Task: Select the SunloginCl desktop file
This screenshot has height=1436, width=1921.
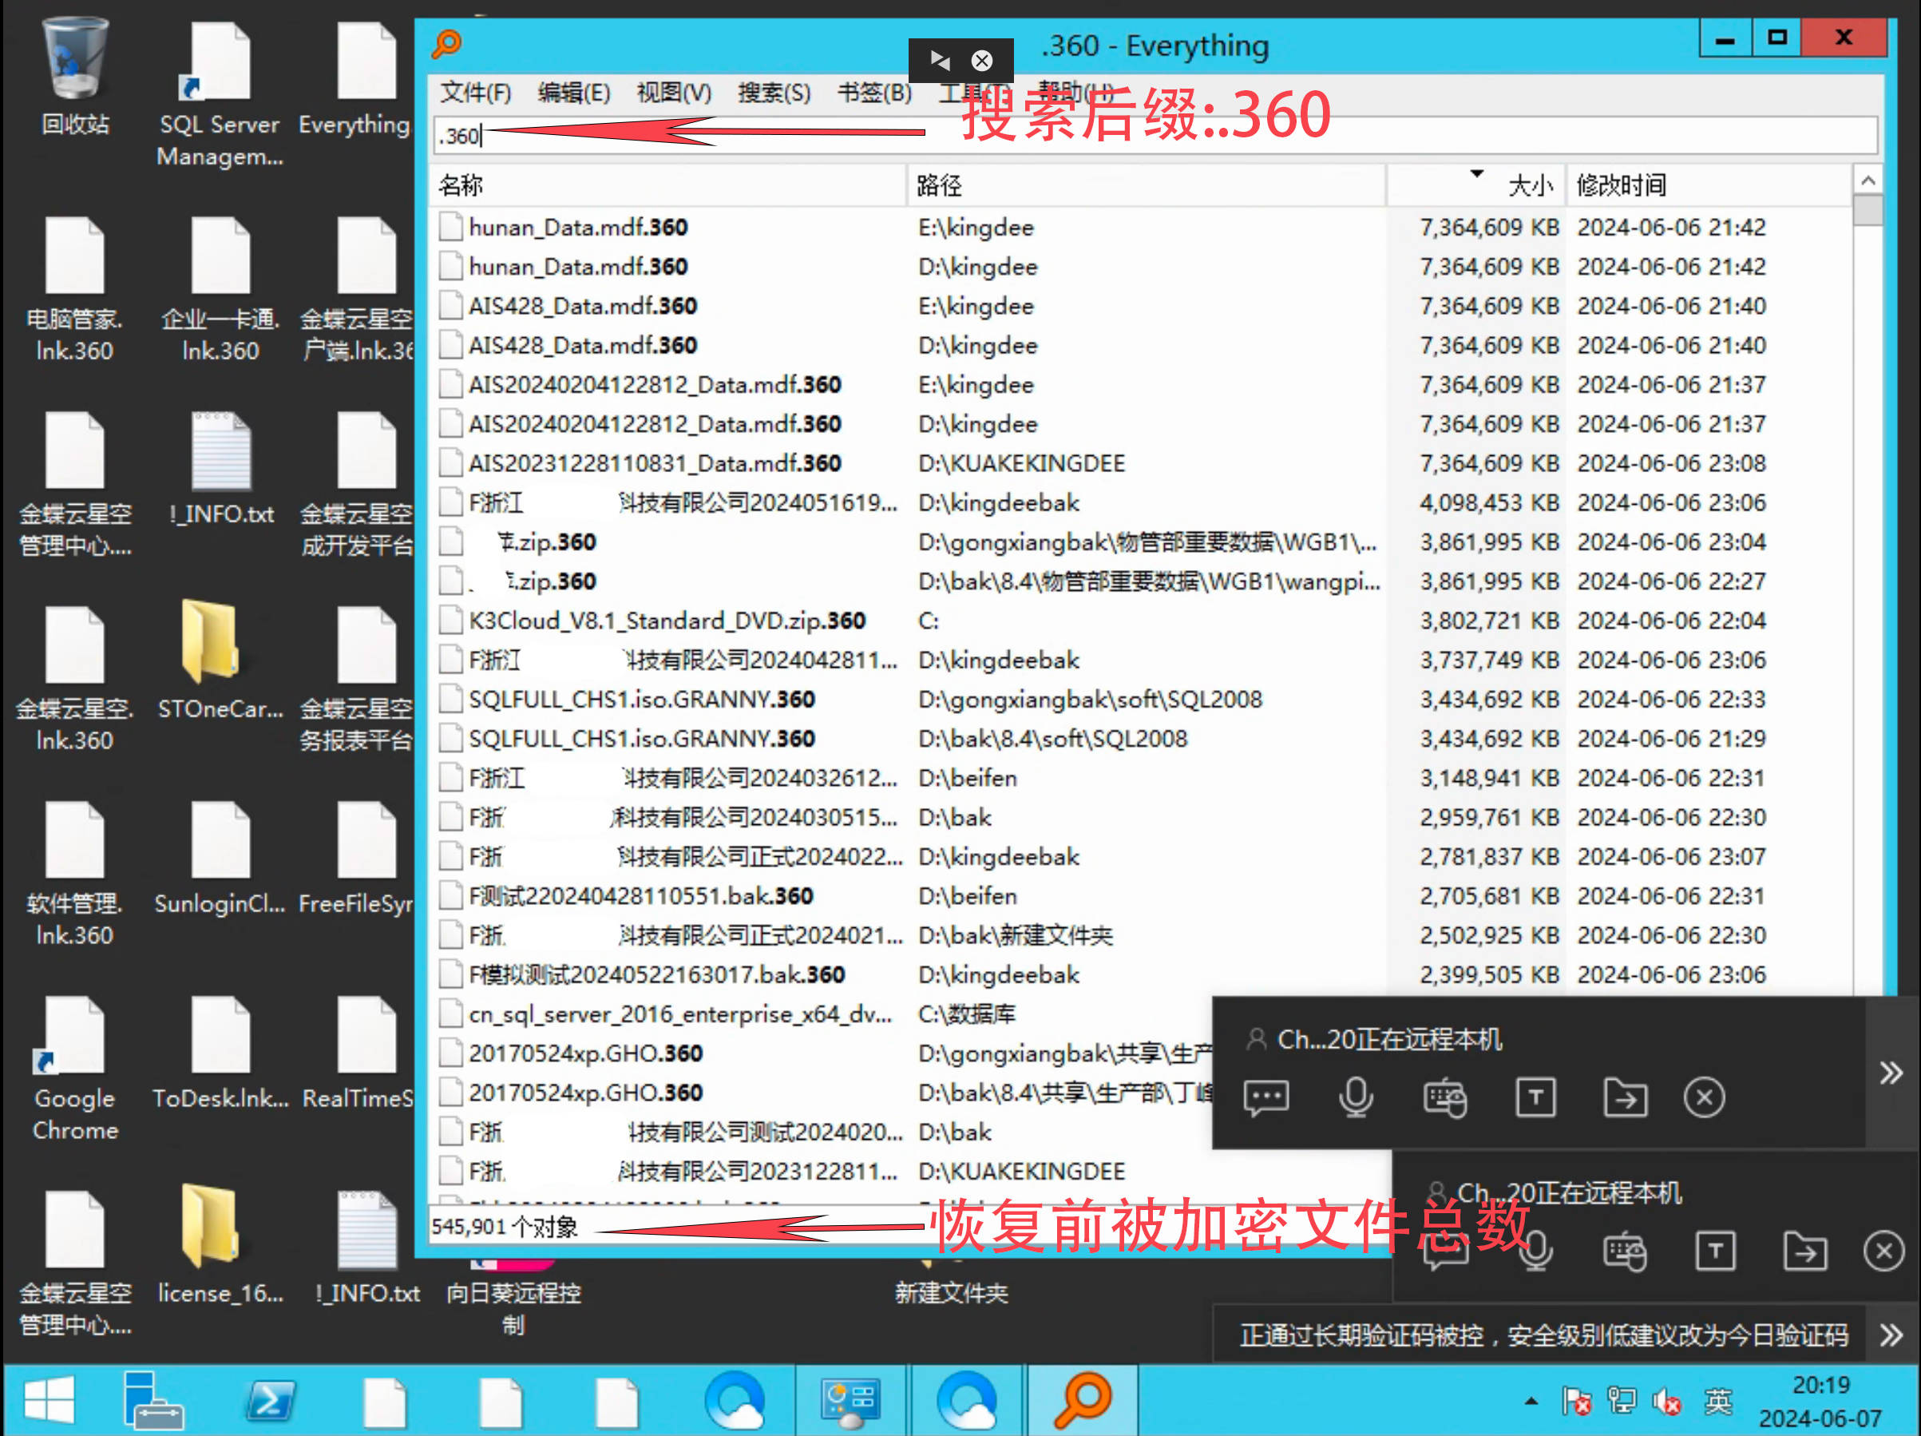Action: (x=220, y=859)
